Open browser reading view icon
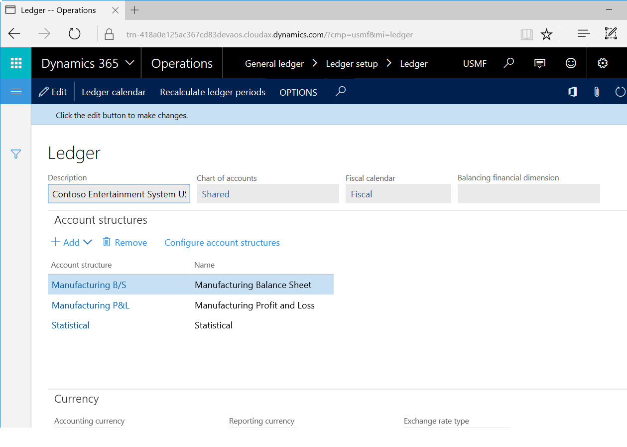This screenshot has height=447, width=627. [526, 34]
